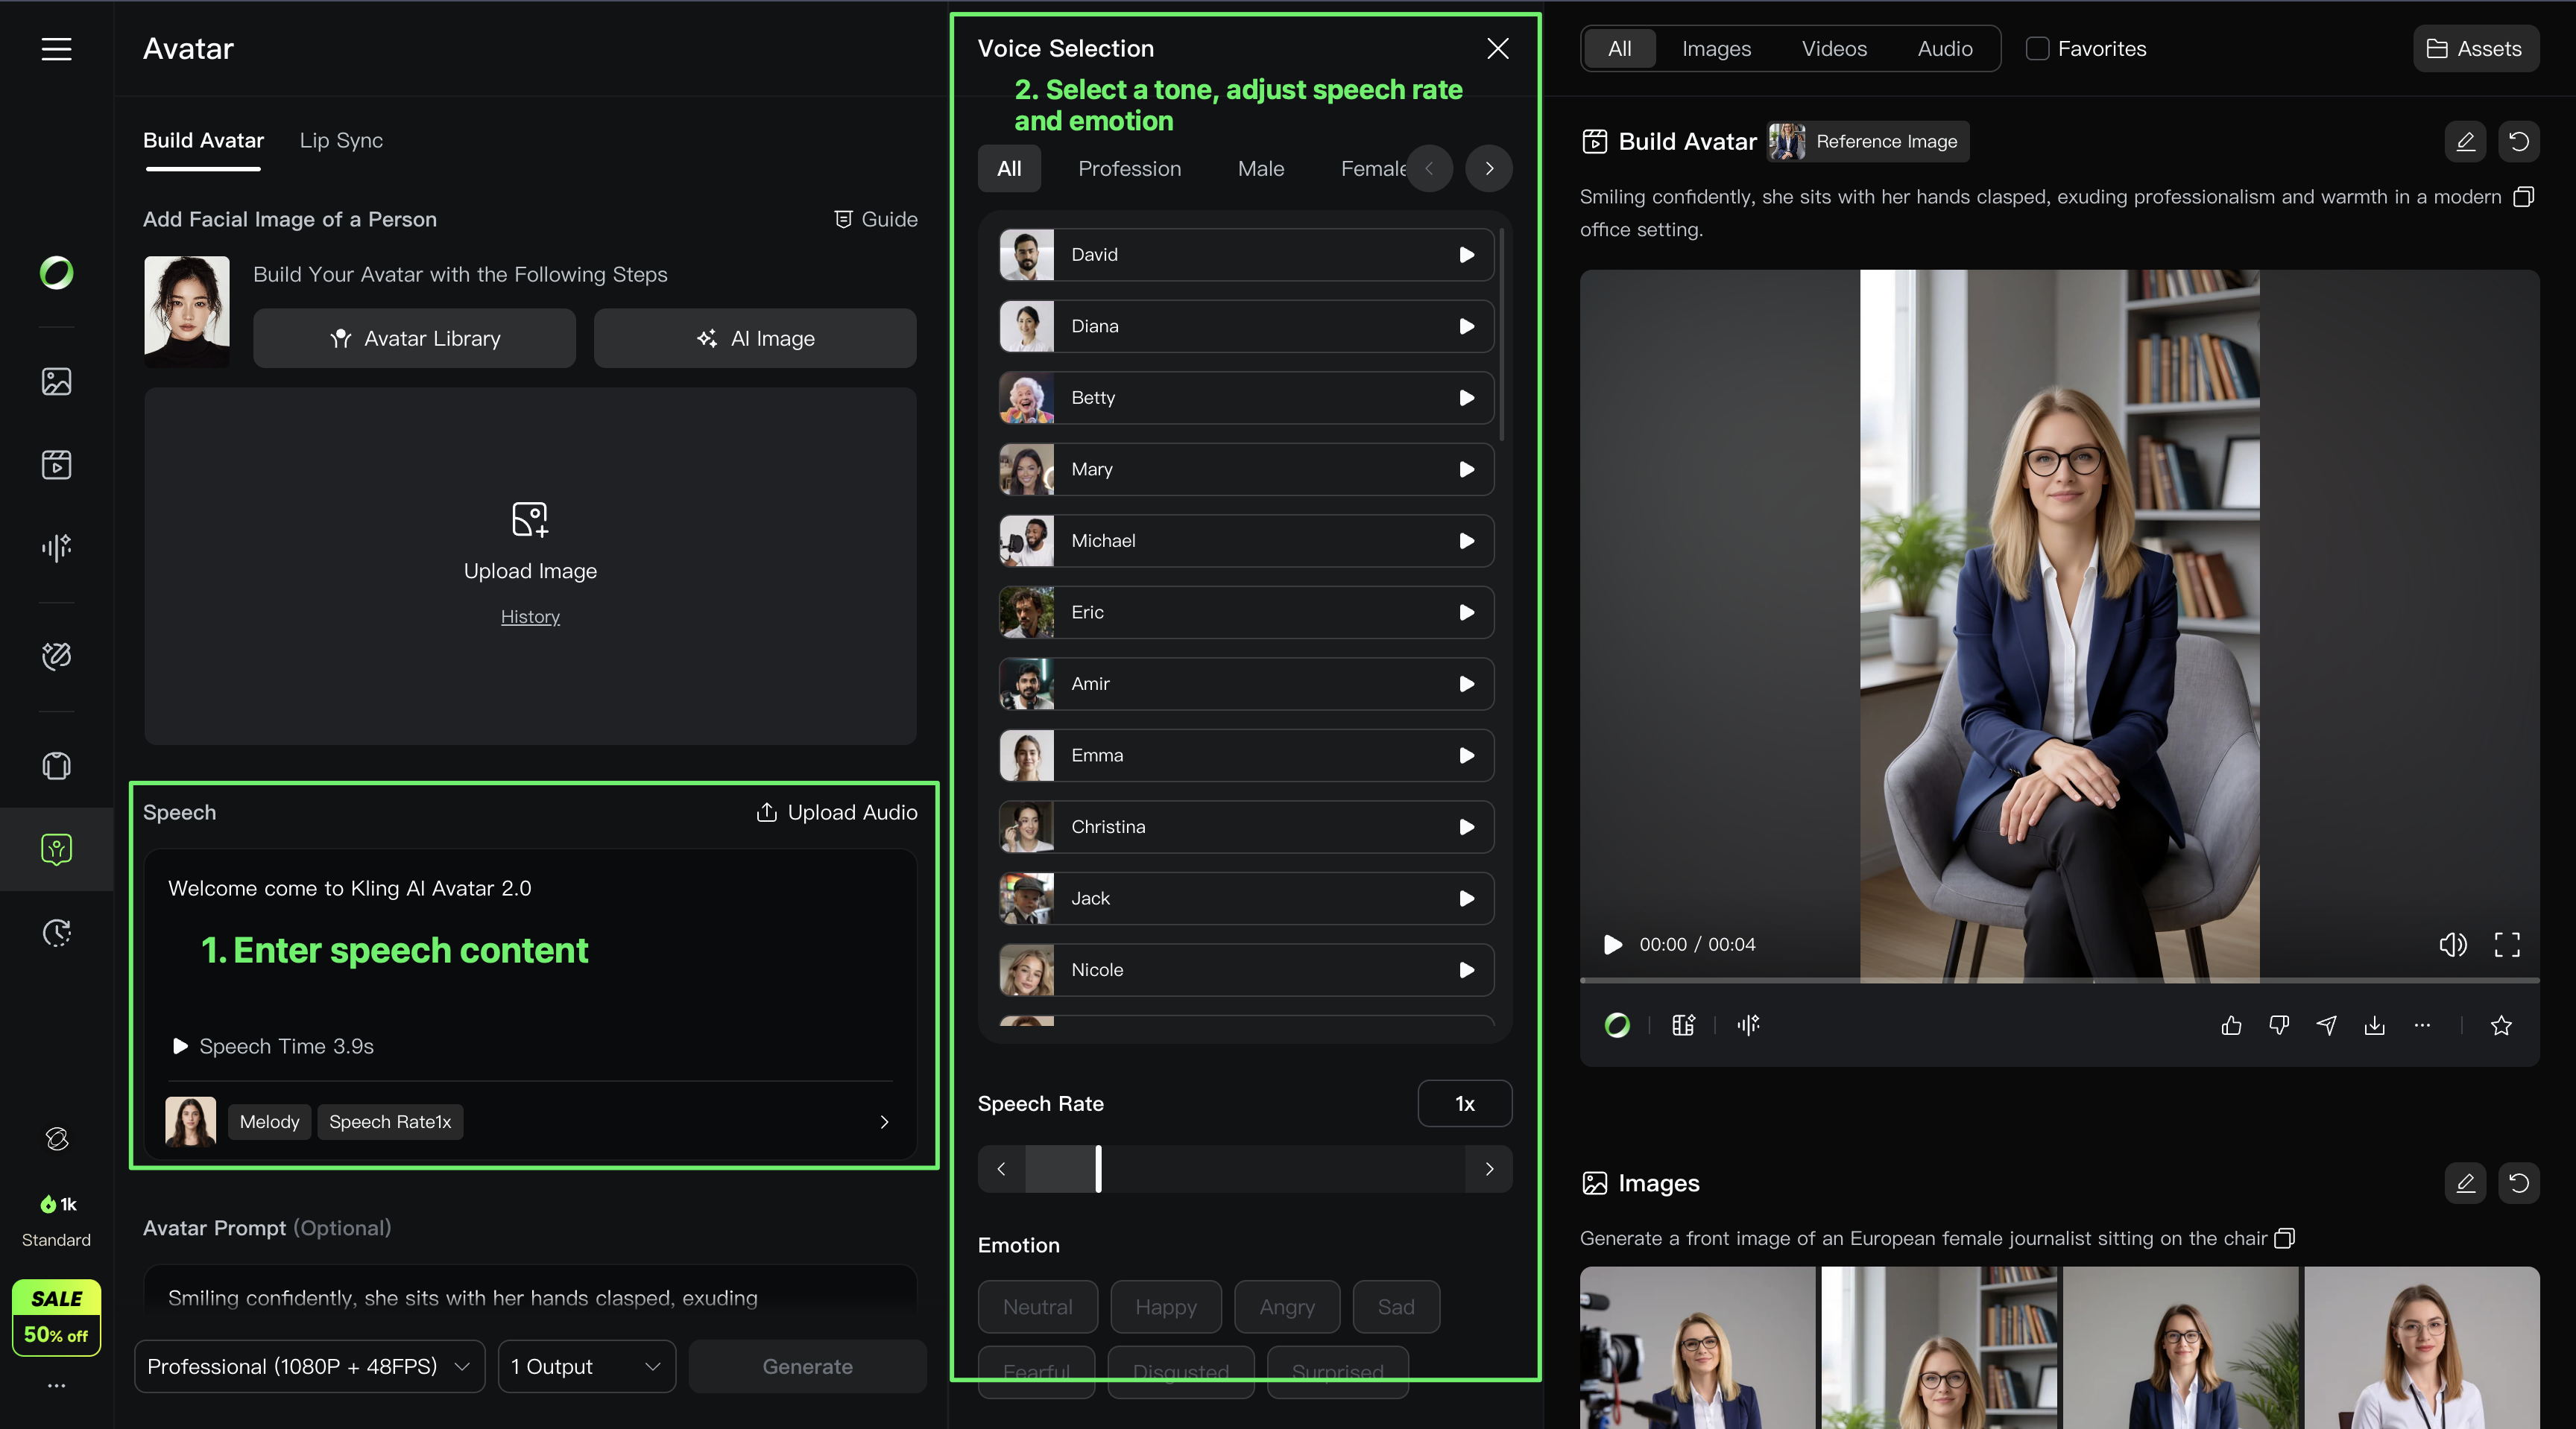The image size is (2576, 1429).
Task: Select the Happy emotion option
Action: (x=1165, y=1307)
